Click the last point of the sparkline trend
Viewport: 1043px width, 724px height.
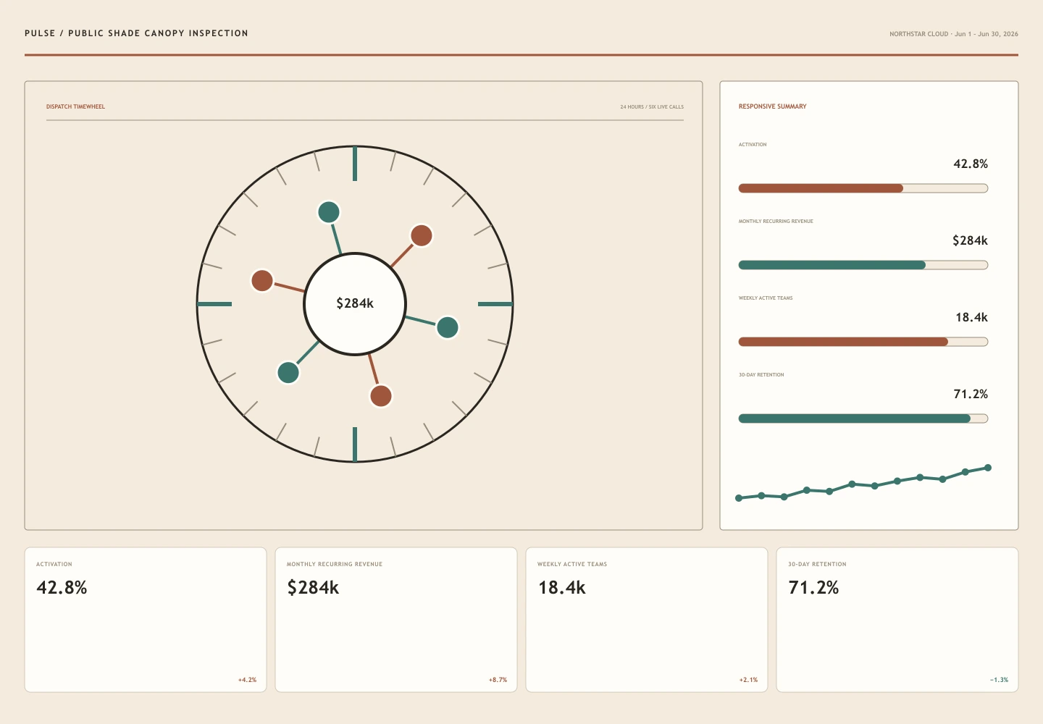click(x=988, y=468)
